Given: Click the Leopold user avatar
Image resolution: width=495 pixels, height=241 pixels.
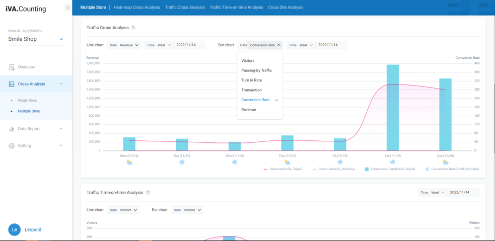Looking at the screenshot, I should point(14,229).
